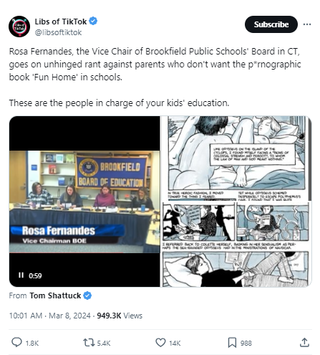Click the post timestamp 10:01 AM Mar 8, 2024
This screenshot has width=320, height=355.
coord(49,316)
